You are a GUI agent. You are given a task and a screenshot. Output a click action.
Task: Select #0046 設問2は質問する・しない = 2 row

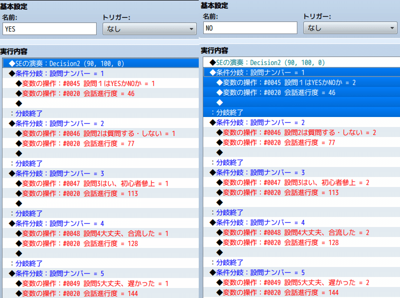coord(301,132)
